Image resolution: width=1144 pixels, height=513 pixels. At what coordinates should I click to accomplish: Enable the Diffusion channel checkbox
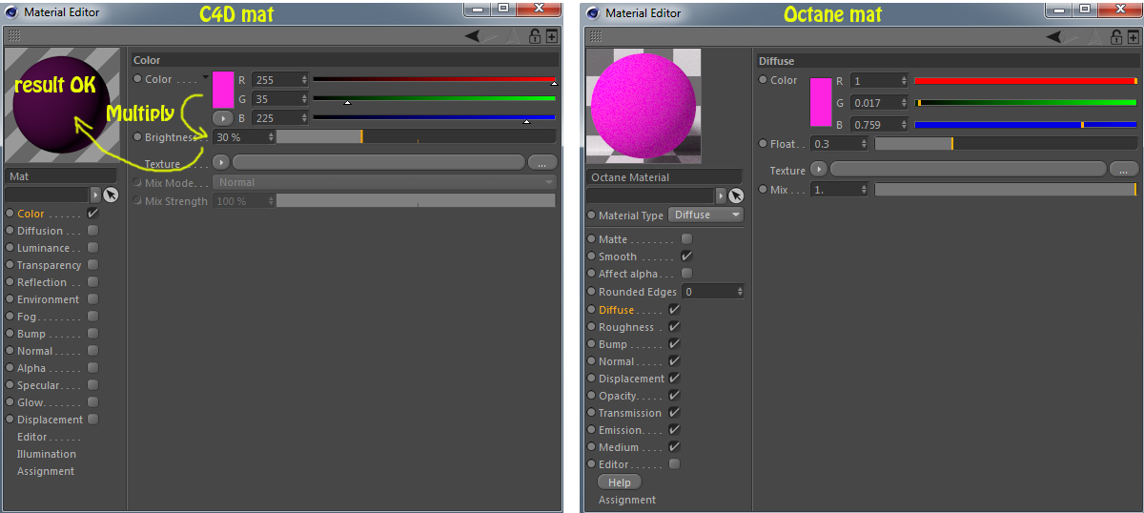[92, 230]
